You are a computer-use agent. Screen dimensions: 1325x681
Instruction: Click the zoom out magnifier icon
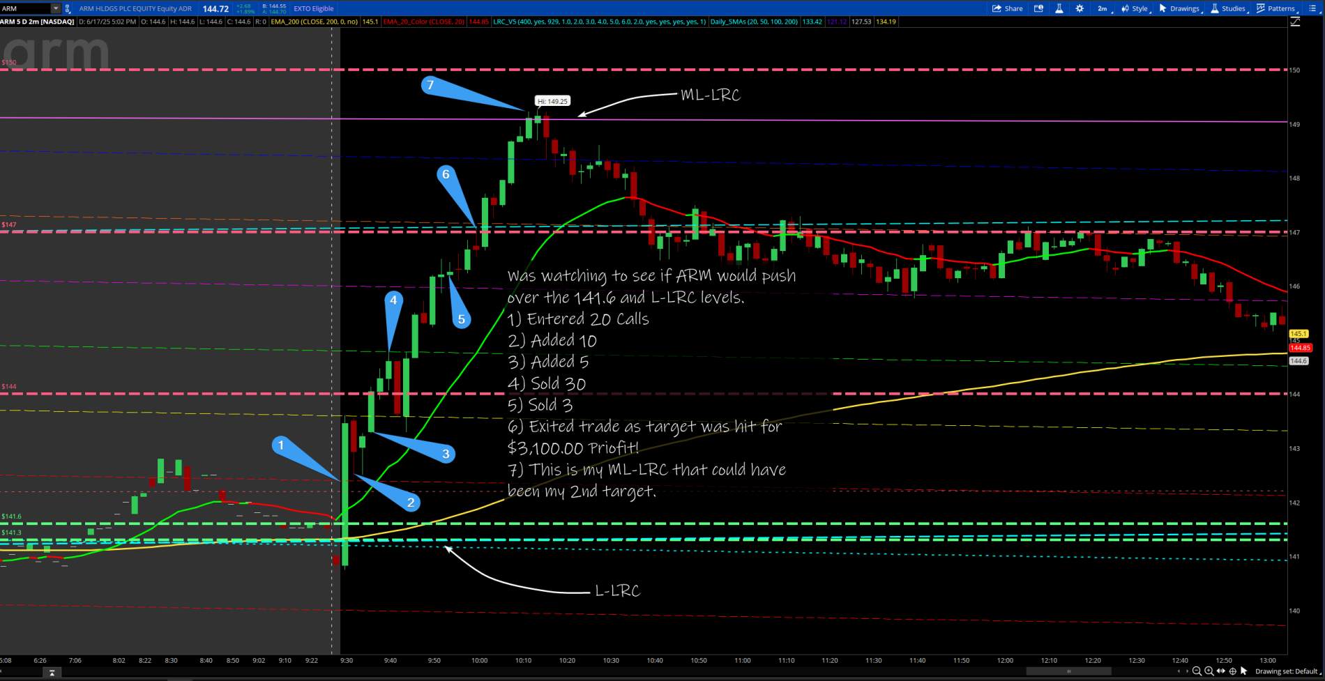[1197, 671]
